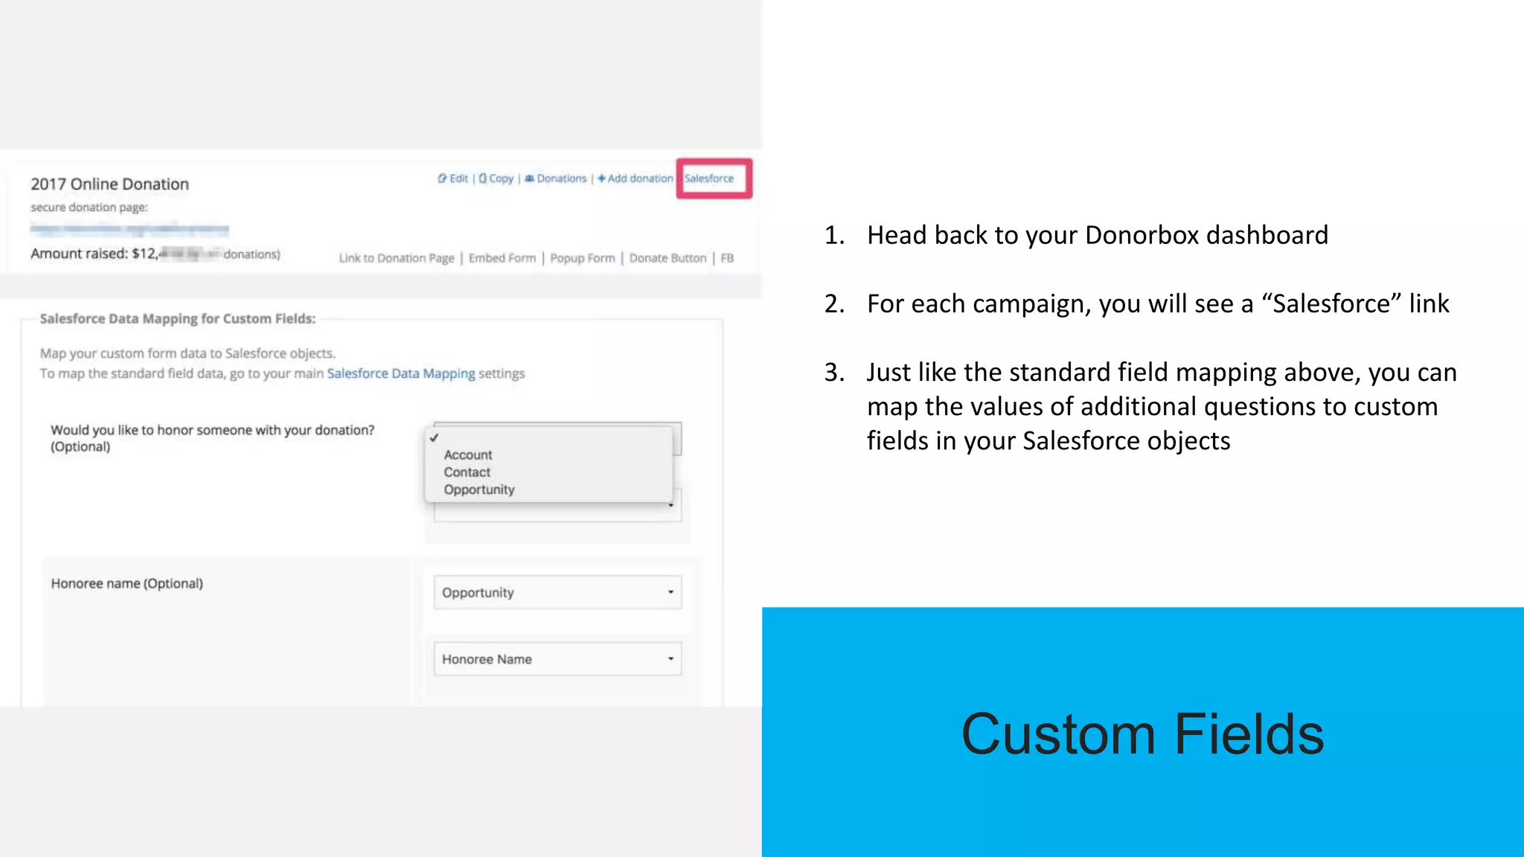Click the 'secure donation page:' label

pyautogui.click(x=89, y=207)
